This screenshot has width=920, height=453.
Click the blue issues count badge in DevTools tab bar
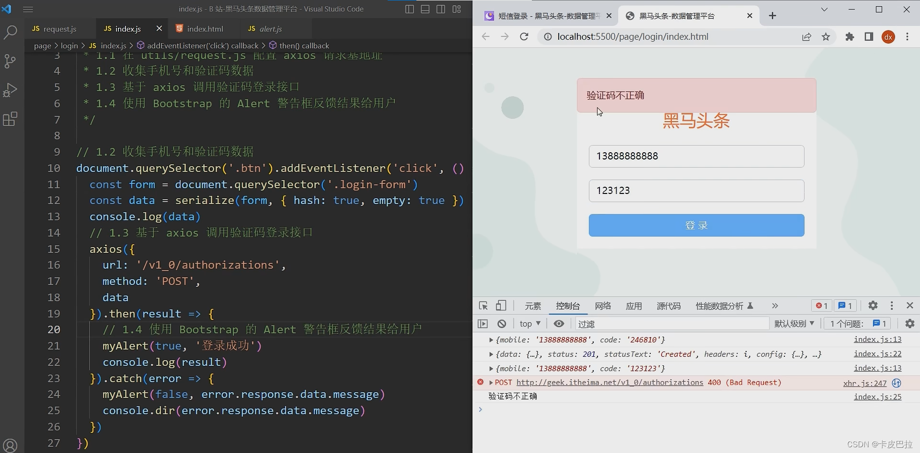click(x=845, y=306)
